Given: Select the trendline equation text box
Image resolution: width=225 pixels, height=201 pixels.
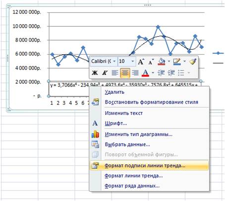Looking at the screenshot, I should tap(125, 89).
